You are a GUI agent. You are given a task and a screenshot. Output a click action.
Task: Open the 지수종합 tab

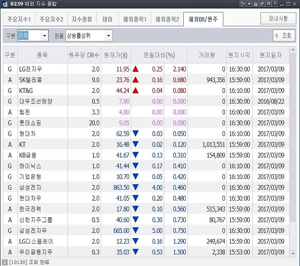tap(82, 19)
